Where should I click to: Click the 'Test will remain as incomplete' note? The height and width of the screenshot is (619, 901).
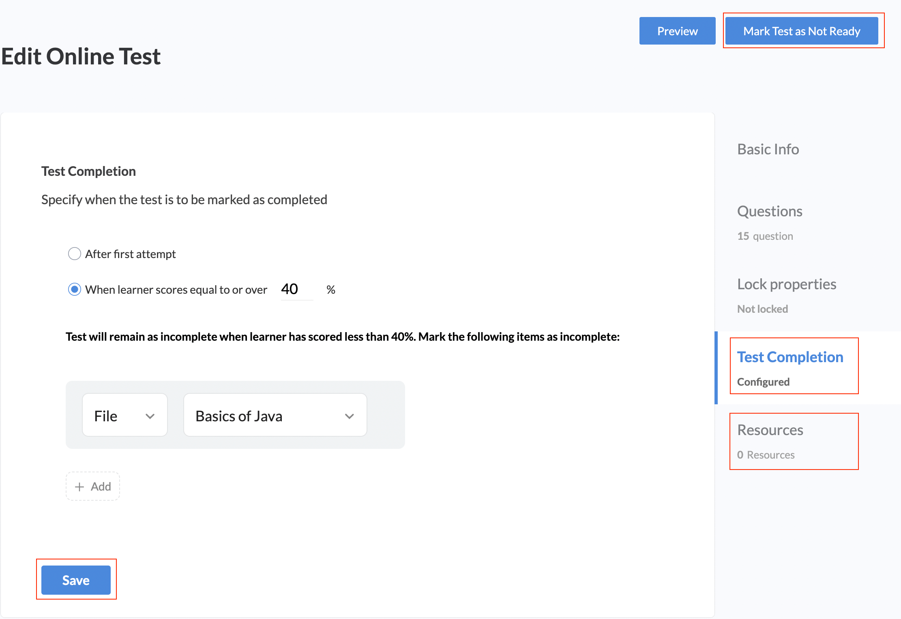click(343, 337)
